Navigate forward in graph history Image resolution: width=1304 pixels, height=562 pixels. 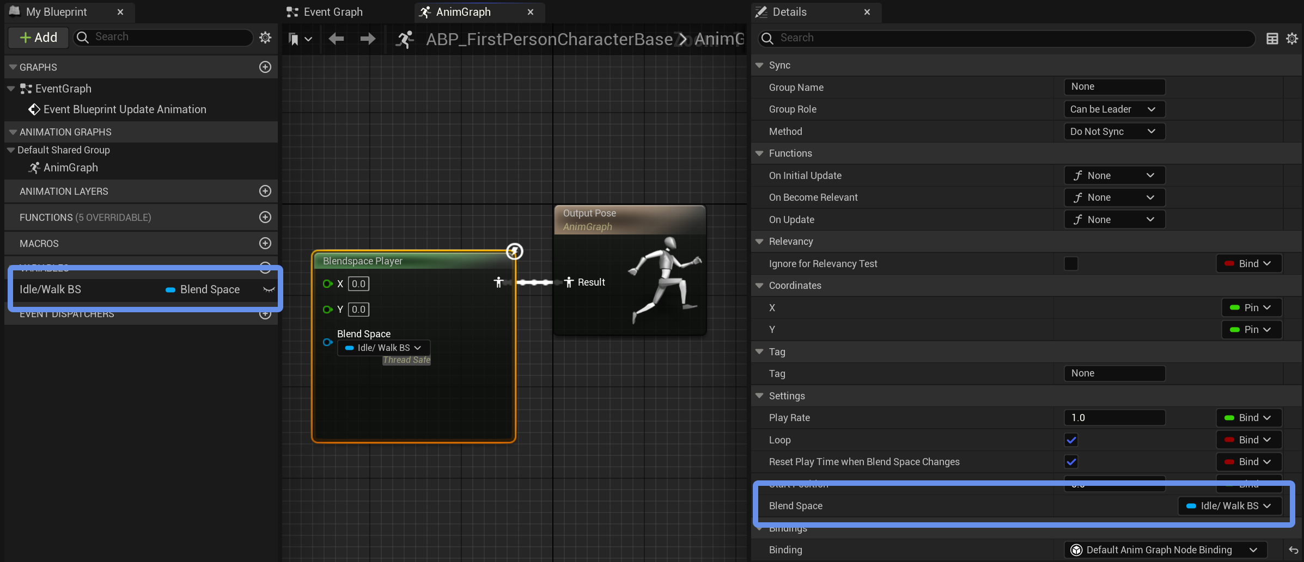tap(368, 39)
